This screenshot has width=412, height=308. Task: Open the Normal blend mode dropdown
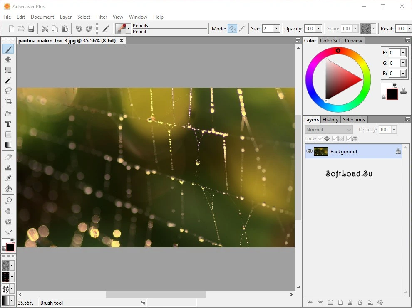tap(328, 130)
